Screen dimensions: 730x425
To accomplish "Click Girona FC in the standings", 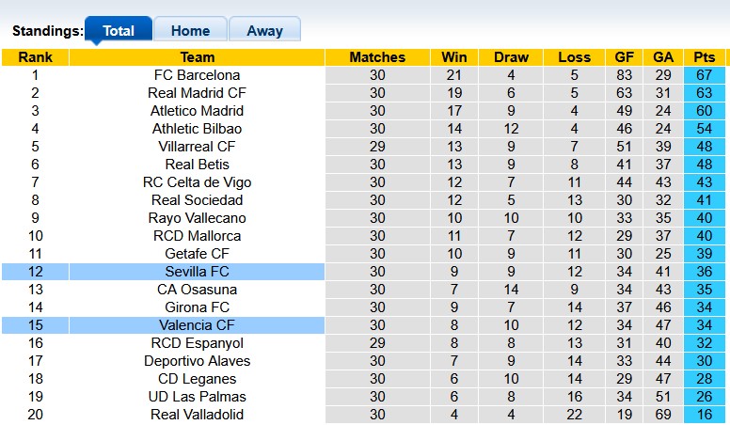I will (198, 307).
